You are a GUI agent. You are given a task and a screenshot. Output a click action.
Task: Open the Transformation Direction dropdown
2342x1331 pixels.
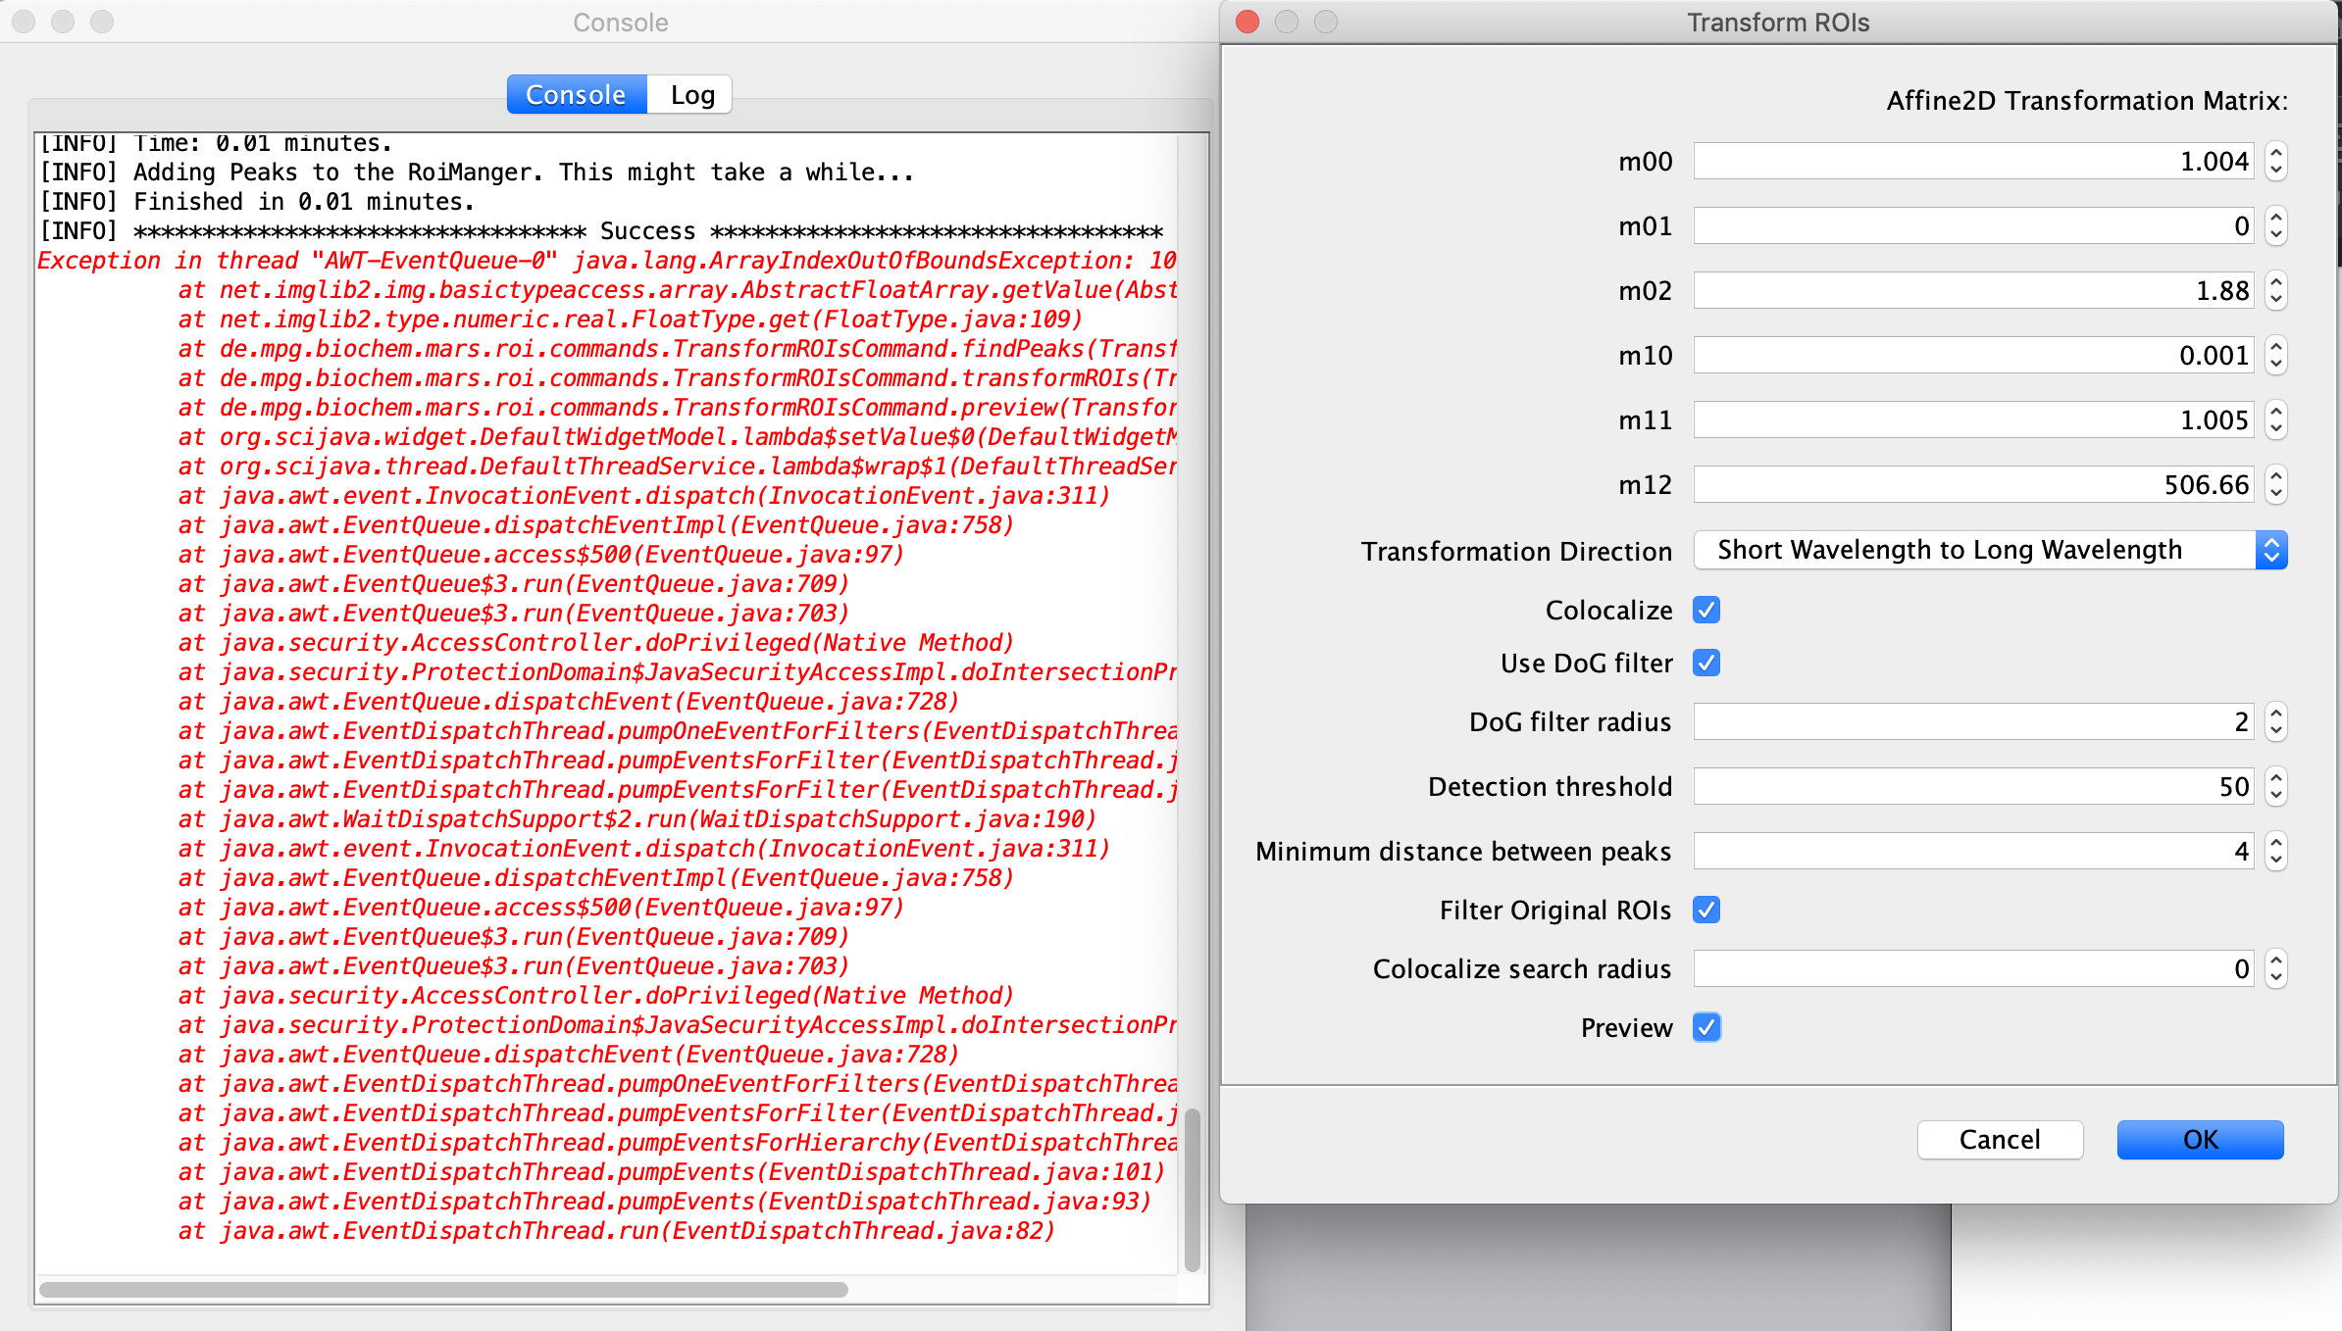pos(1990,550)
